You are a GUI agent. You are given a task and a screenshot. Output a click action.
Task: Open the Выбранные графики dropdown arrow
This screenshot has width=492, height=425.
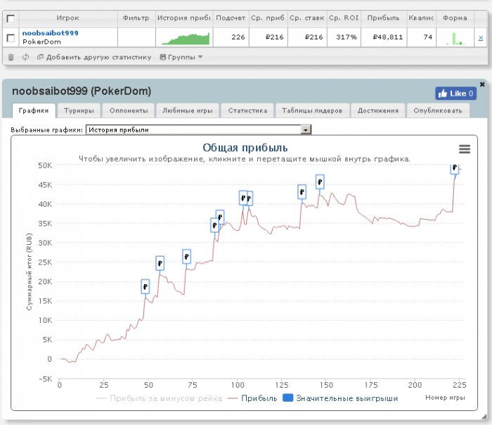click(306, 129)
